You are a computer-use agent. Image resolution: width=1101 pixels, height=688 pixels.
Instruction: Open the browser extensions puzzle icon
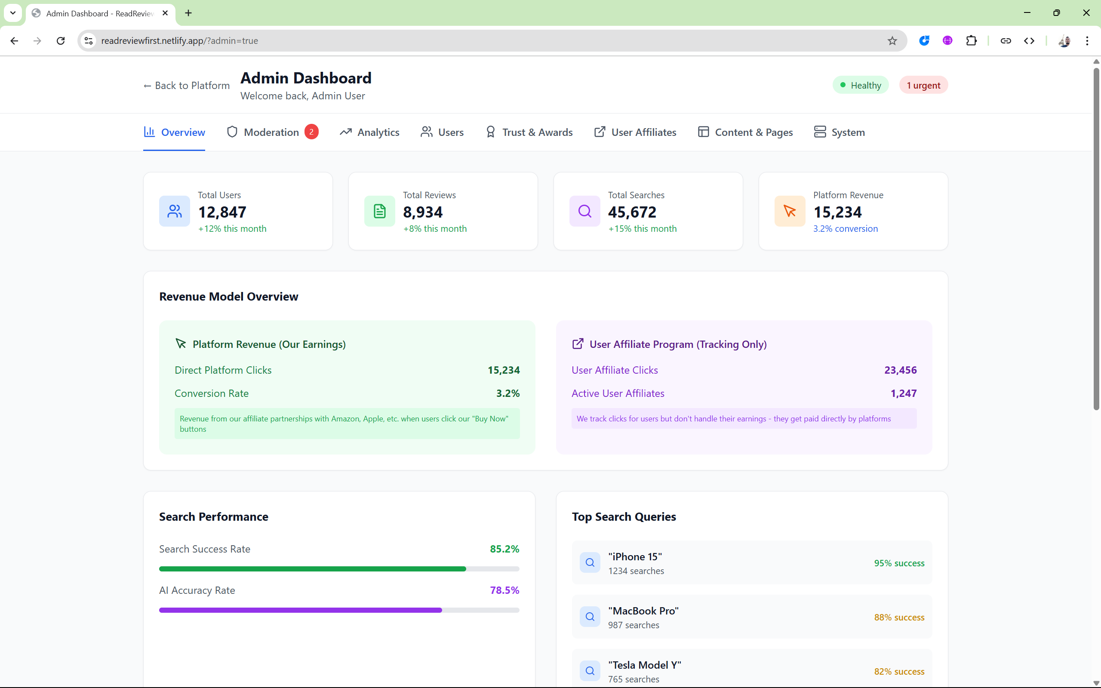pyautogui.click(x=971, y=41)
